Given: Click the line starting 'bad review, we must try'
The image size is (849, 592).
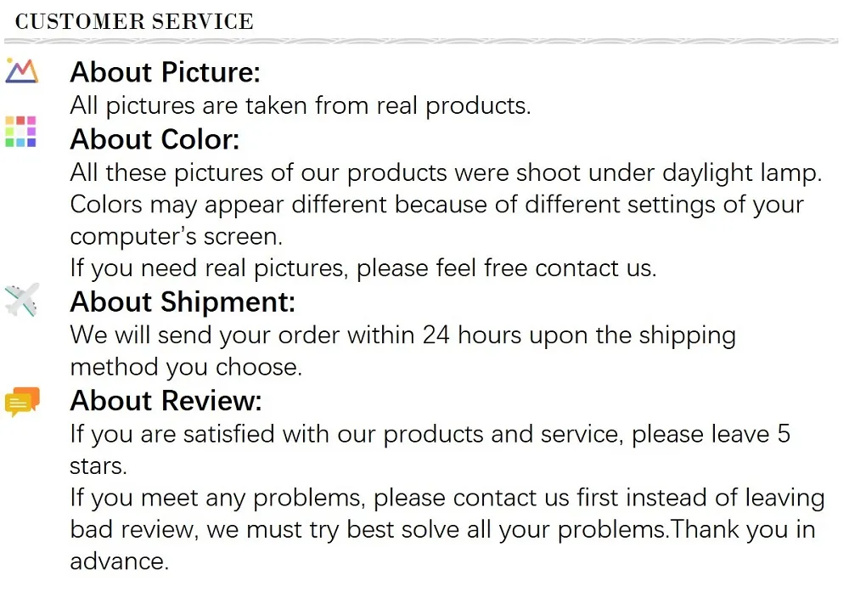Looking at the screenshot, I should (443, 530).
